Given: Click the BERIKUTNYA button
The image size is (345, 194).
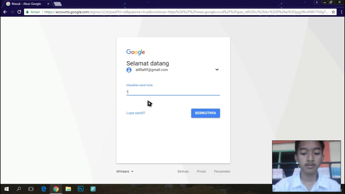Looking at the screenshot, I should click(205, 113).
